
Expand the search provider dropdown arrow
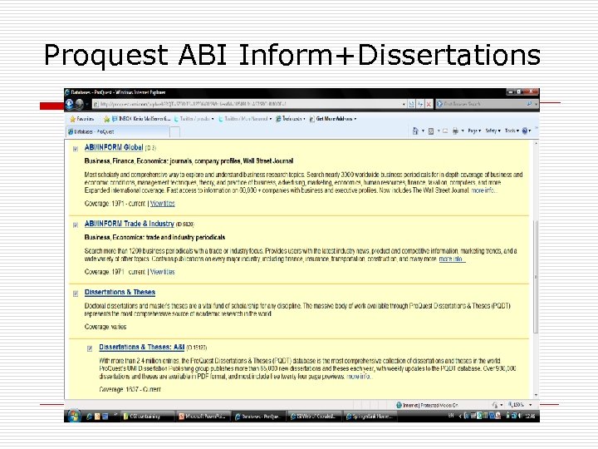(x=536, y=104)
